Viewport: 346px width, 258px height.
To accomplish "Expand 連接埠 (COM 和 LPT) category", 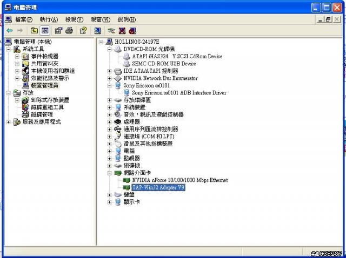I will (x=109, y=137).
